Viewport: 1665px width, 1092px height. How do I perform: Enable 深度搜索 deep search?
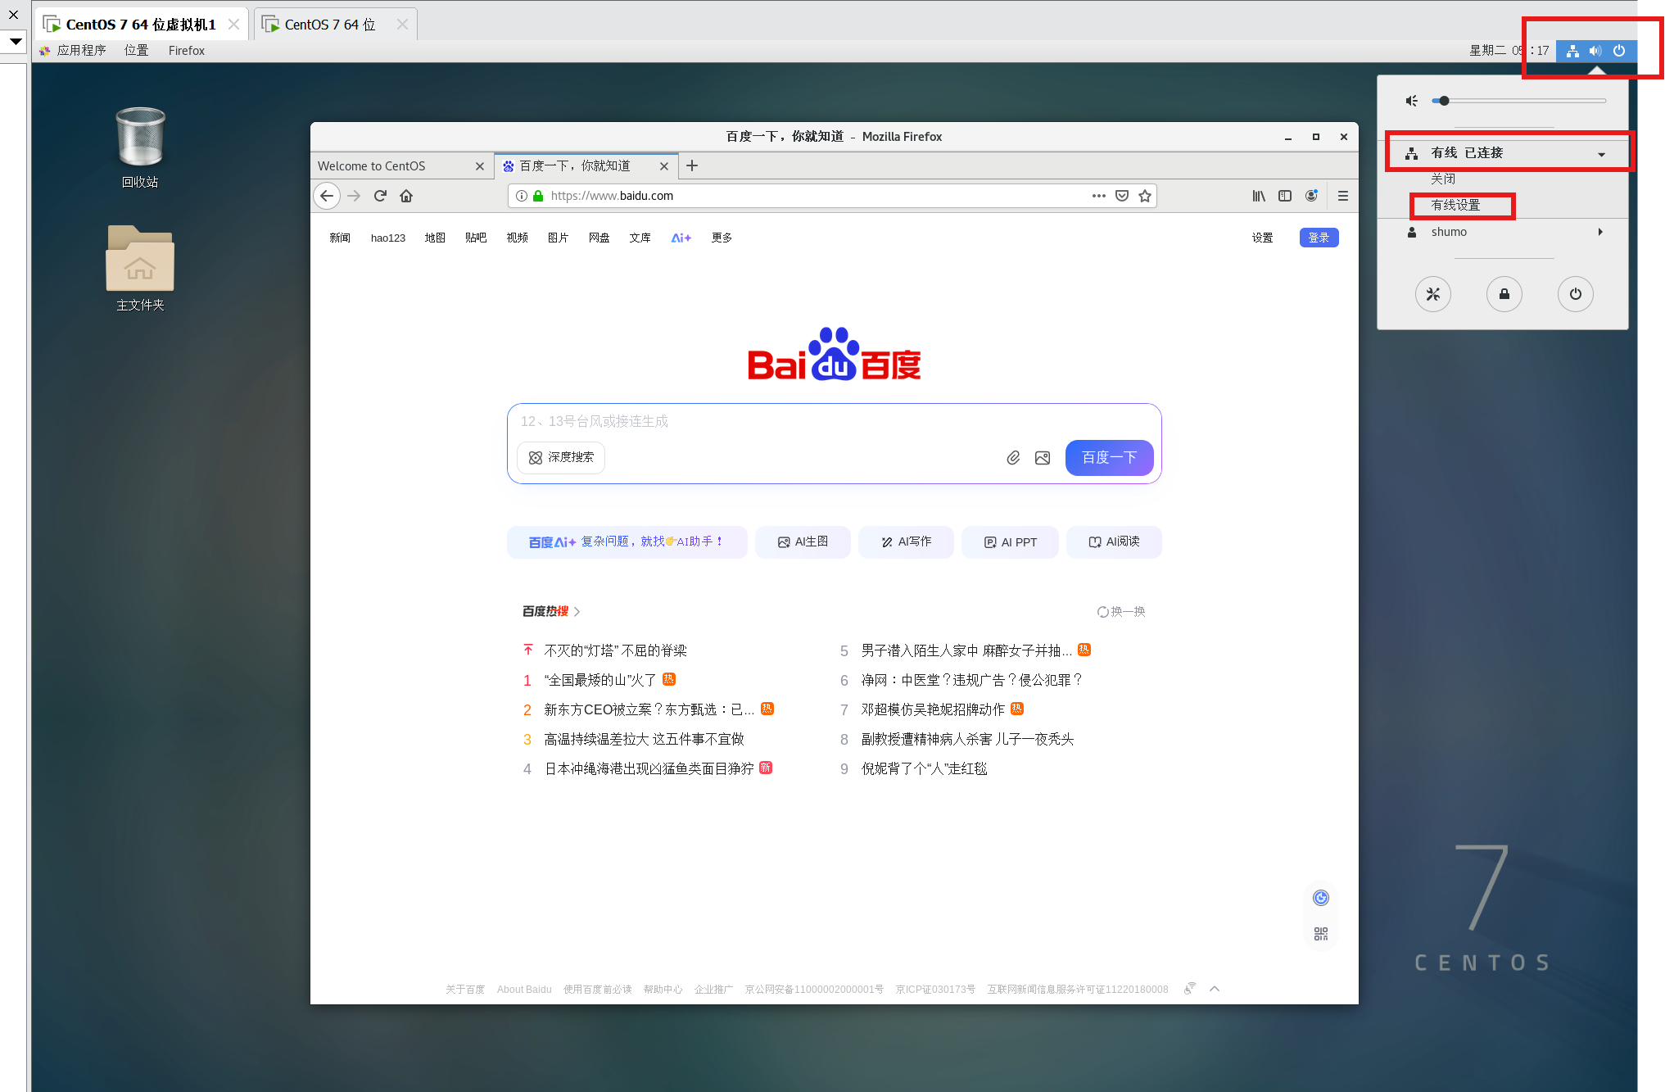(561, 458)
